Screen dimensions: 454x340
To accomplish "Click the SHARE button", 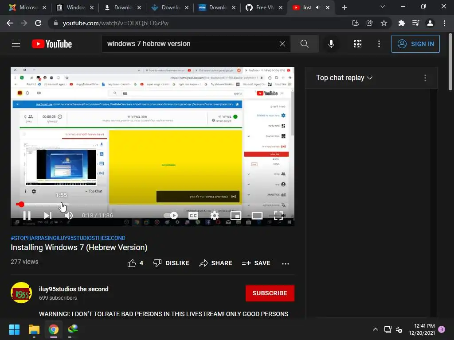I will click(216, 263).
